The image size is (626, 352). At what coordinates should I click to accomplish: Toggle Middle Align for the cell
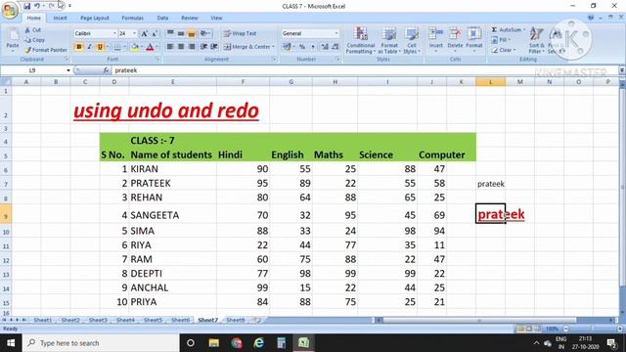[x=181, y=33]
